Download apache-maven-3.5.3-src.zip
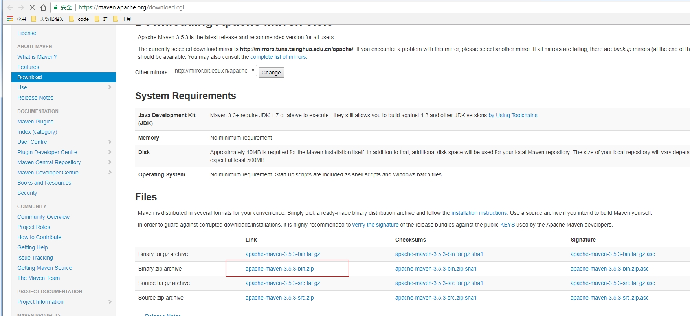690x316 pixels. point(280,298)
